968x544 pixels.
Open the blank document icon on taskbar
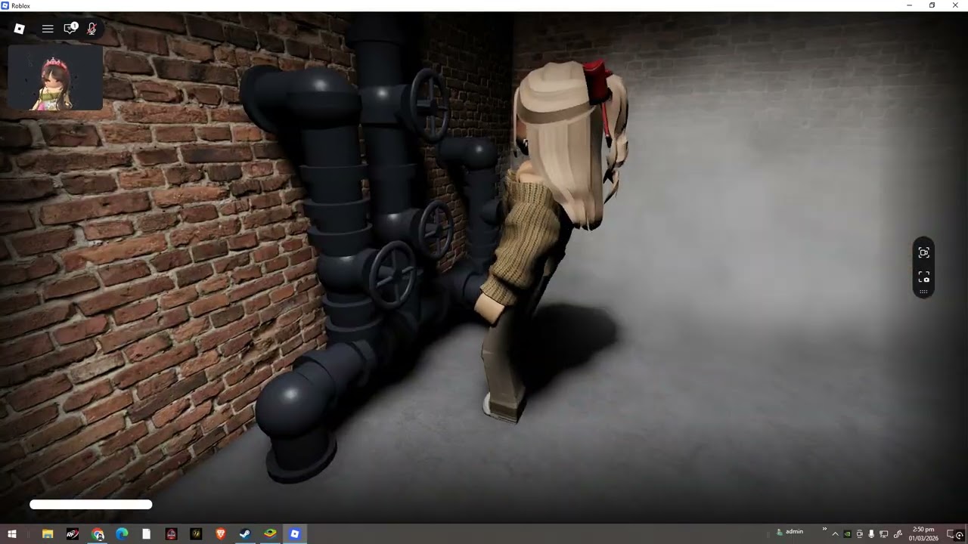coord(147,533)
